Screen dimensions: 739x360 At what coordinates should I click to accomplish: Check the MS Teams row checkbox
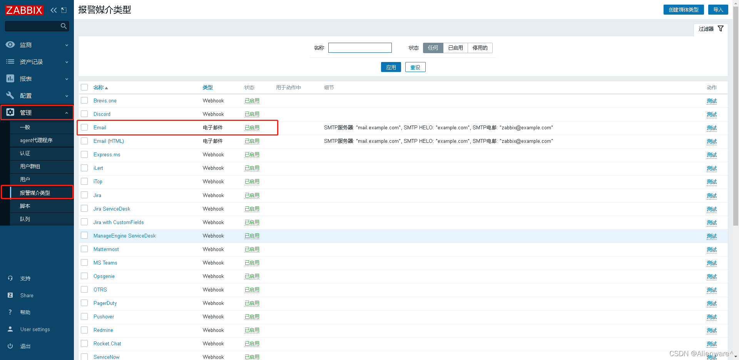coord(84,263)
